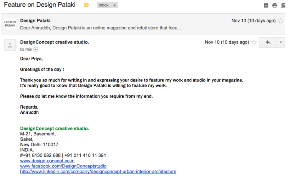This screenshot has height=182, width=295.
Task: Open the Facebook DesignConceptstudio link
Action: 63,166
